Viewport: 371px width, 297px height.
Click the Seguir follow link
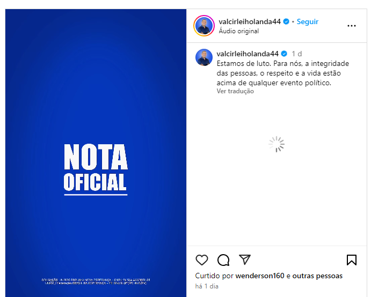pos(308,21)
